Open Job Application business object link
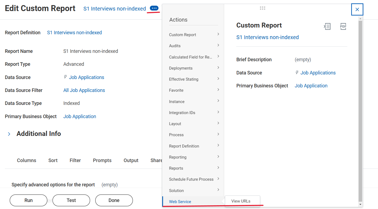Image resolution: width=378 pixels, height=209 pixels. pos(80,117)
